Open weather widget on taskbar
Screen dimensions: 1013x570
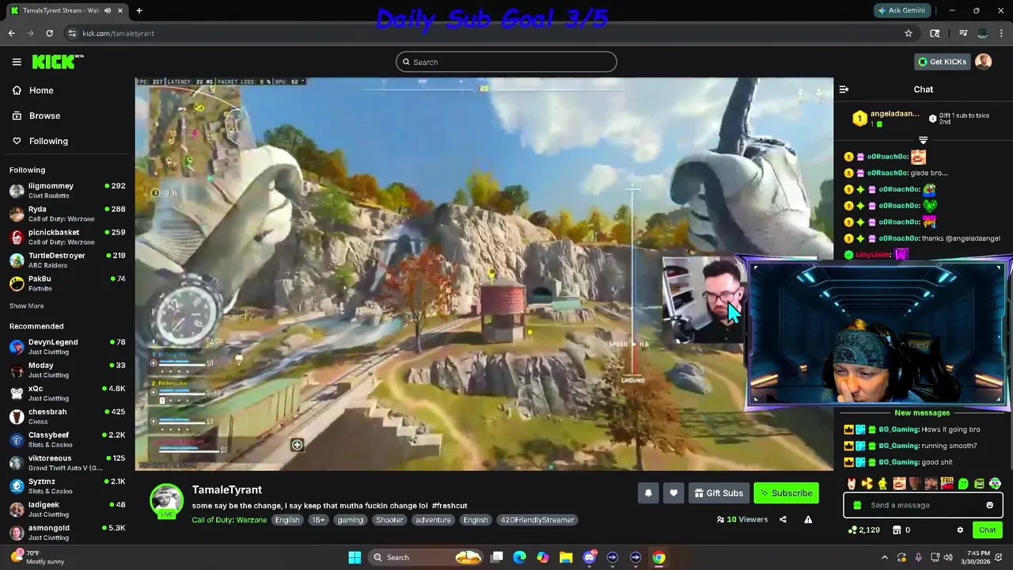coord(38,557)
